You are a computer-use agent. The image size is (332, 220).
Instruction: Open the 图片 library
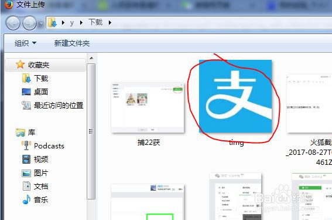pos(41,173)
